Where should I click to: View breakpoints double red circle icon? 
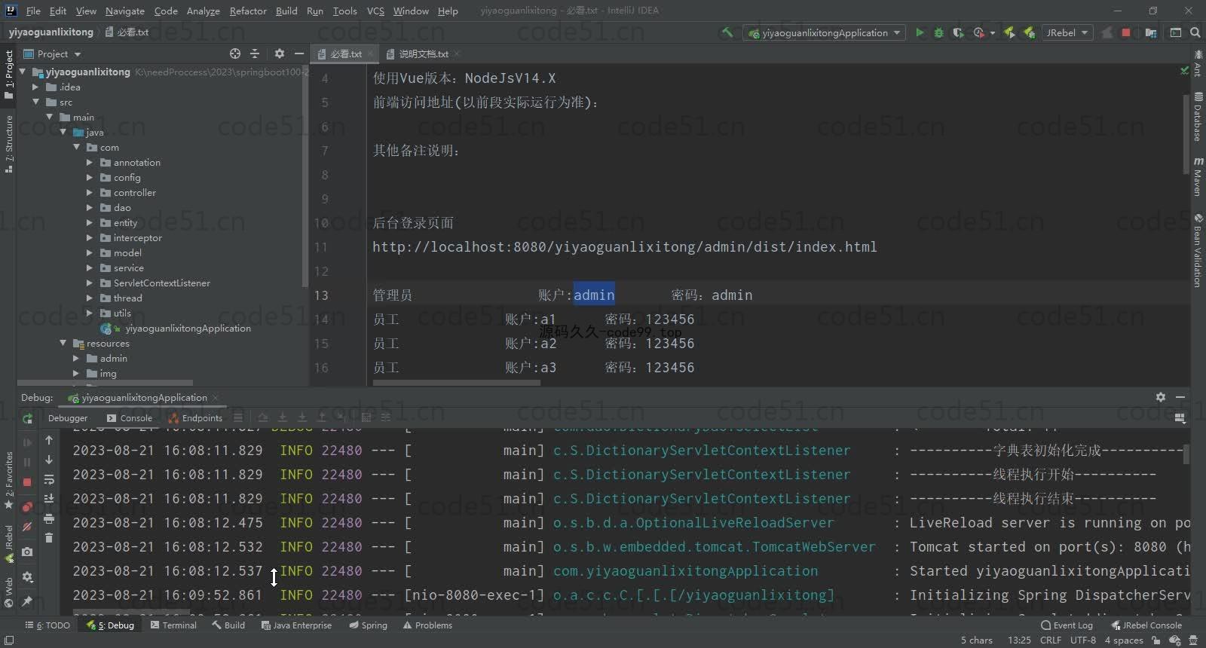(27, 506)
